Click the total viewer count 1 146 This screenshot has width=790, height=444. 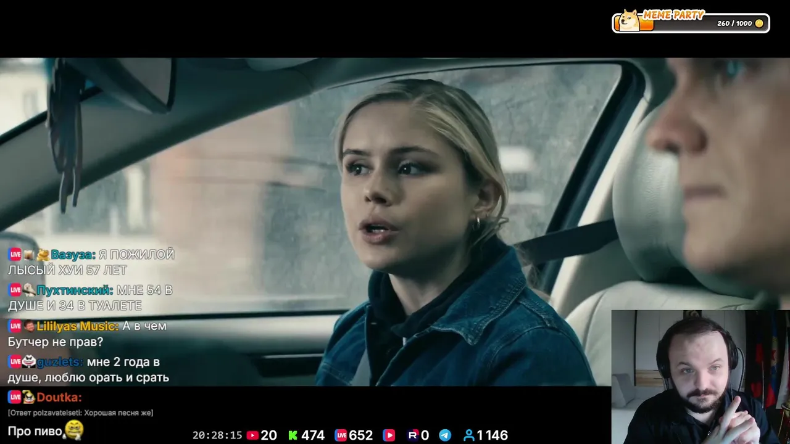(492, 435)
